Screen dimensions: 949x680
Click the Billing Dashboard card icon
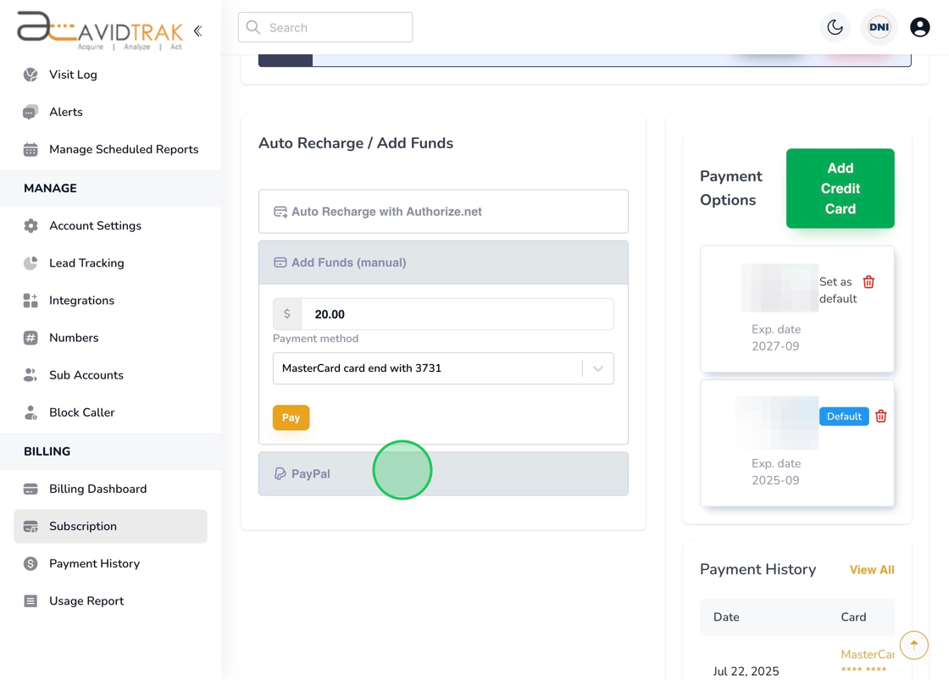tap(31, 489)
